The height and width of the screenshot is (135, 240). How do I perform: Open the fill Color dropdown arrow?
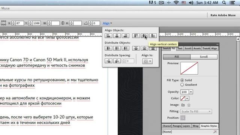pyautogui.click(x=187, y=98)
